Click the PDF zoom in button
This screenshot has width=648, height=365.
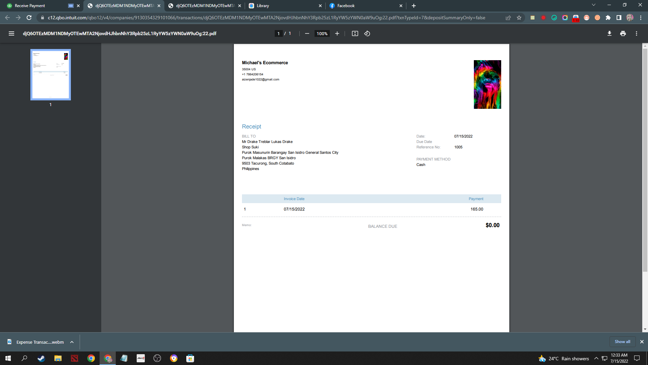[337, 33]
